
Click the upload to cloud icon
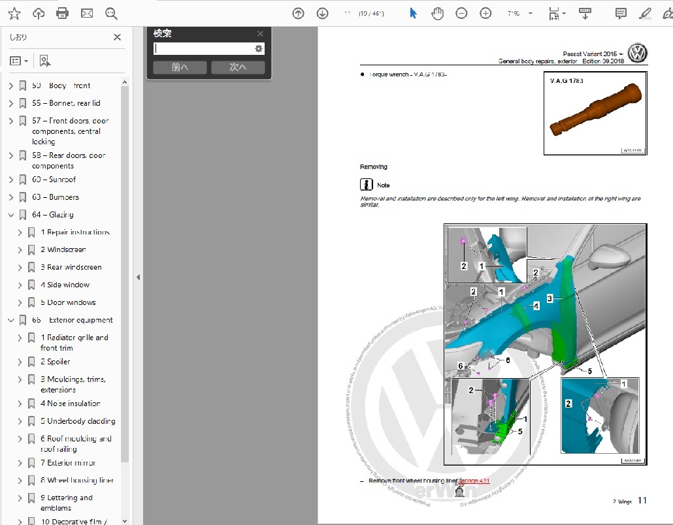[38, 13]
